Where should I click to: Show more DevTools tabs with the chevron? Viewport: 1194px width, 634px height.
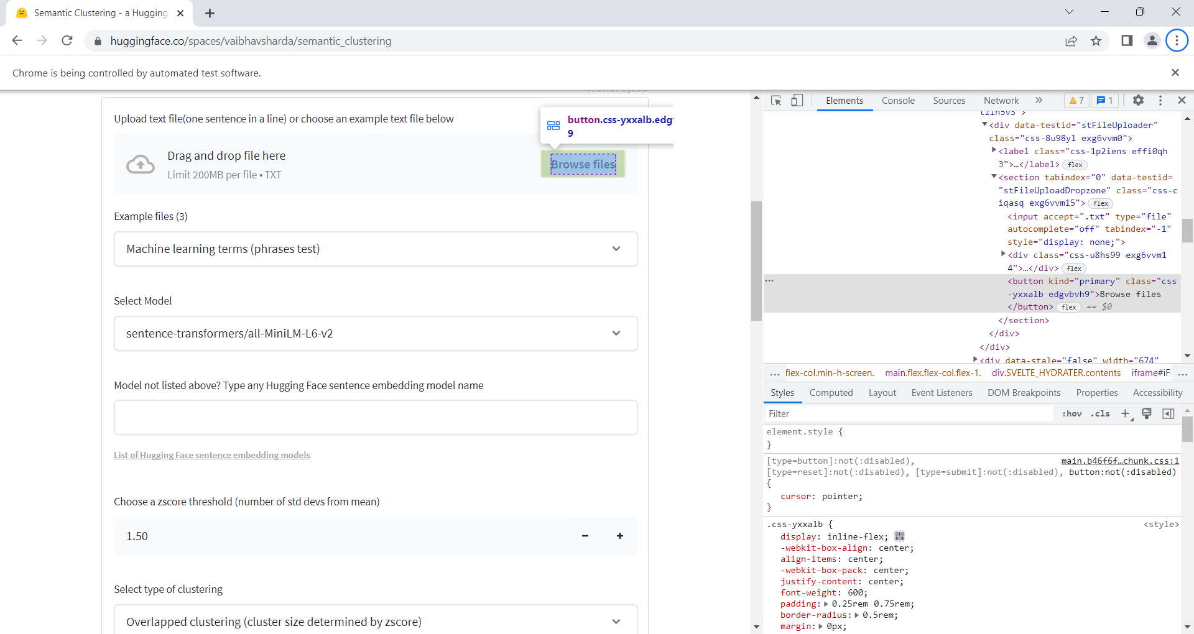1039,100
